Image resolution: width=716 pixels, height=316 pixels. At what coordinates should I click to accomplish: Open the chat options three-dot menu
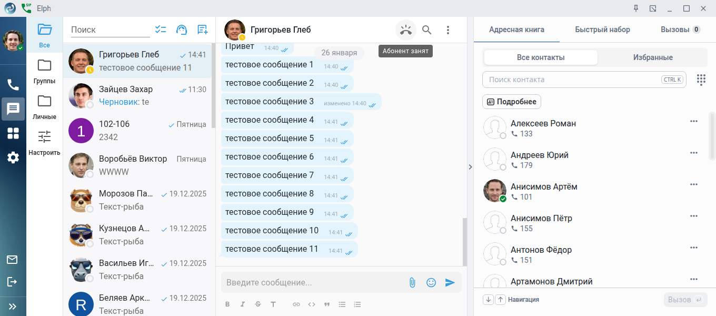click(x=448, y=30)
